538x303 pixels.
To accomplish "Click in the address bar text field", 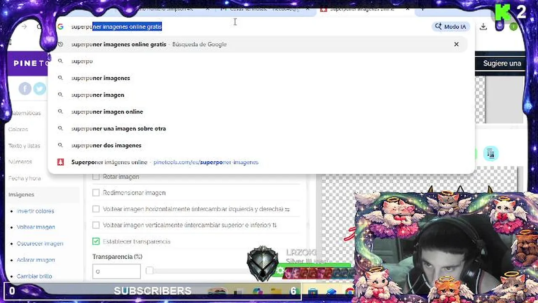I will [248, 27].
